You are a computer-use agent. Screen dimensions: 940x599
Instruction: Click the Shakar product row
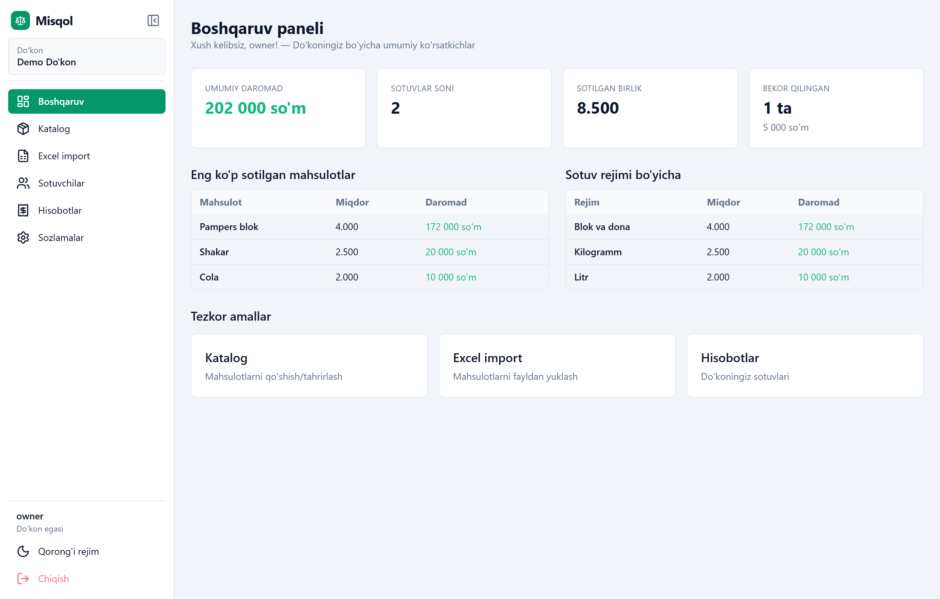[370, 252]
